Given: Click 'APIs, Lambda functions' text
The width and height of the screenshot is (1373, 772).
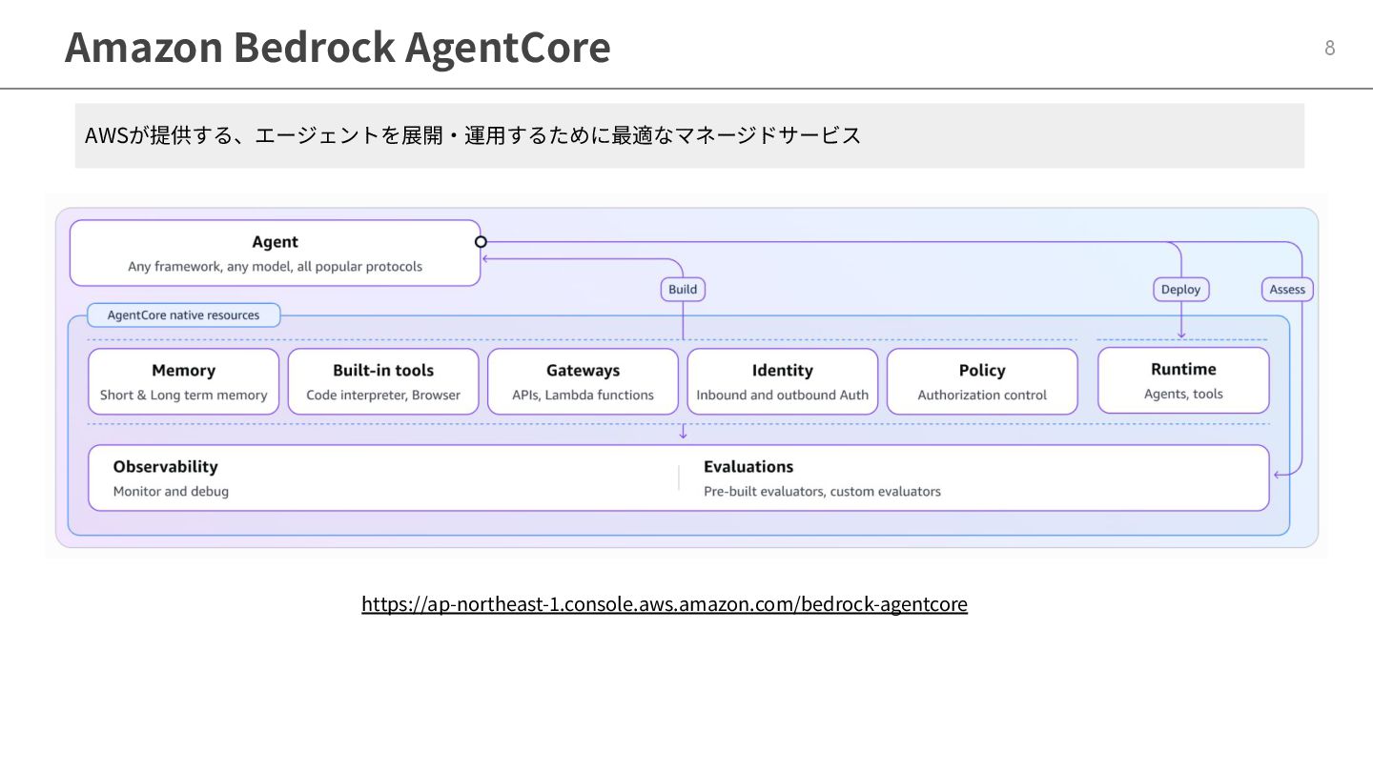Looking at the screenshot, I should pyautogui.click(x=583, y=396).
